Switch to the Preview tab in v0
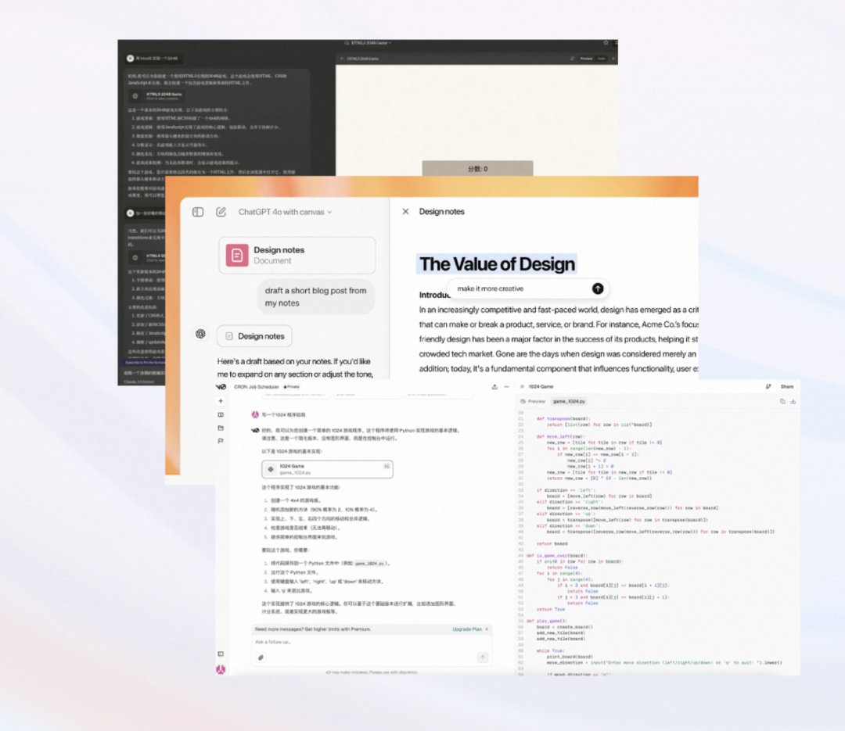Image resolution: width=845 pixels, height=731 pixels. click(x=535, y=401)
